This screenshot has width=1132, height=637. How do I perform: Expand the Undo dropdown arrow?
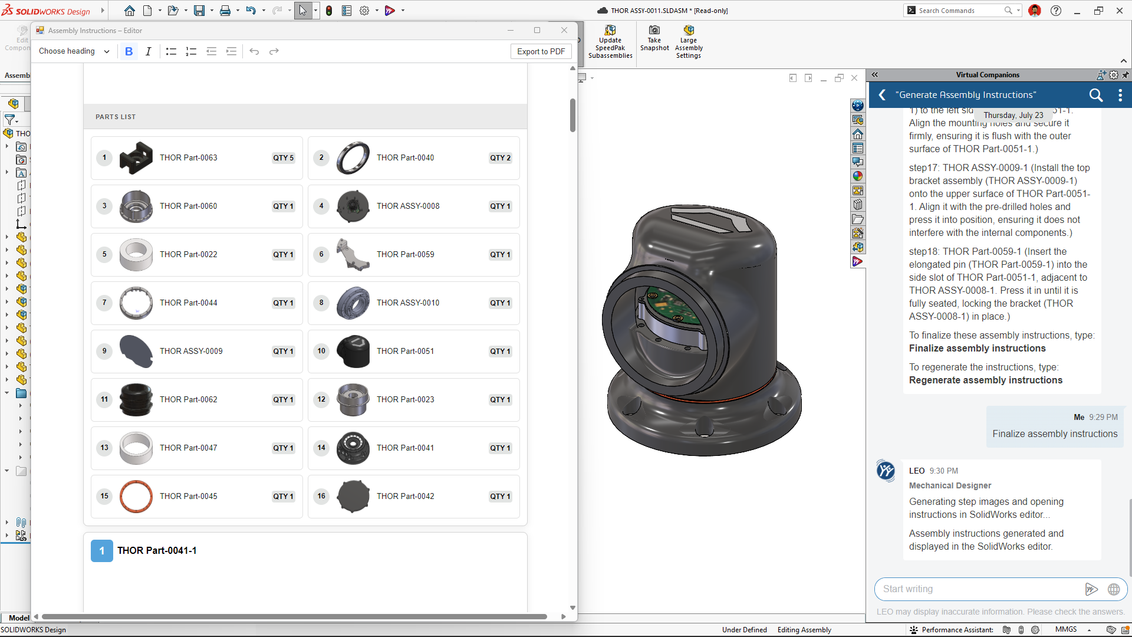pyautogui.click(x=263, y=11)
